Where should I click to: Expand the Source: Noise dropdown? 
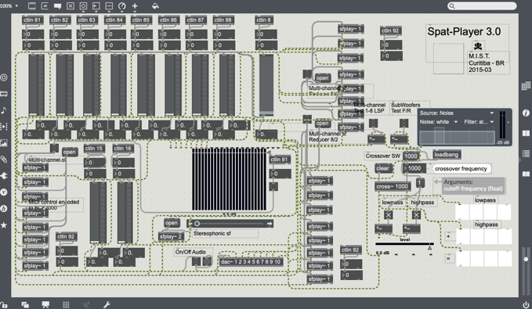pyautogui.click(x=456, y=113)
